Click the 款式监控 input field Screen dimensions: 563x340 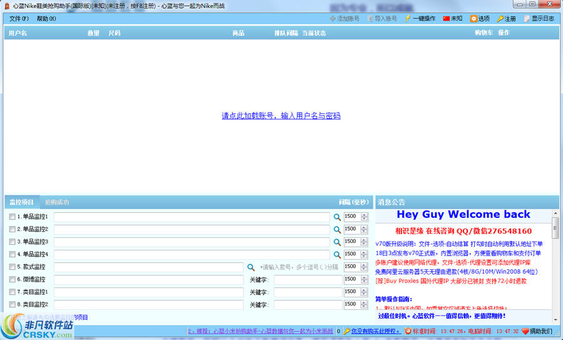pos(149,267)
